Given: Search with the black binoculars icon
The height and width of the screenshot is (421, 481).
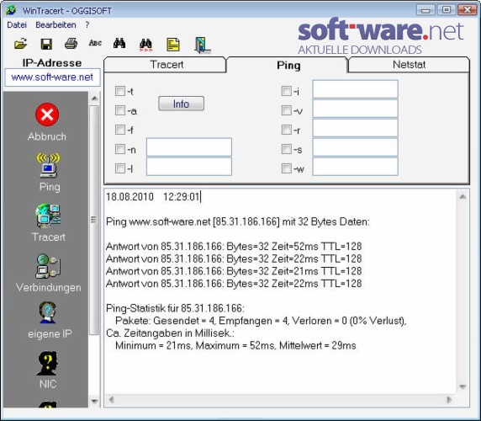Looking at the screenshot, I should 119,43.
